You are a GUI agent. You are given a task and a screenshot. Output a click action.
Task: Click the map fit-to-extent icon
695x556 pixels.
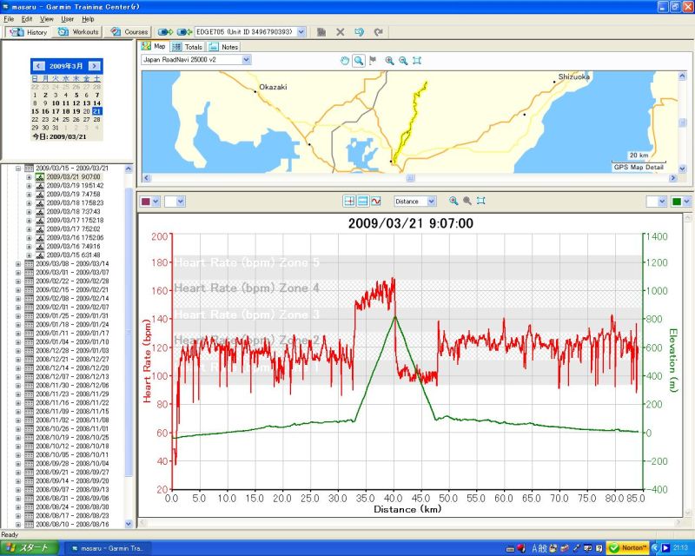tap(417, 61)
